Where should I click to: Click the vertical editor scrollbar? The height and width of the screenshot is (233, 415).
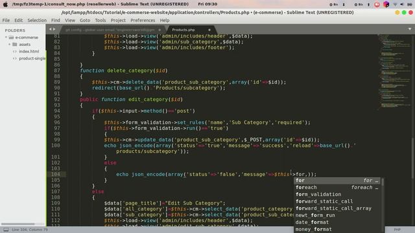pos(412,159)
